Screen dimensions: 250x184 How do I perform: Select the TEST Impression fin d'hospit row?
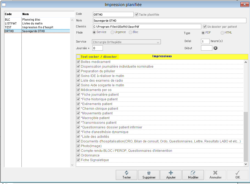(x=37, y=27)
